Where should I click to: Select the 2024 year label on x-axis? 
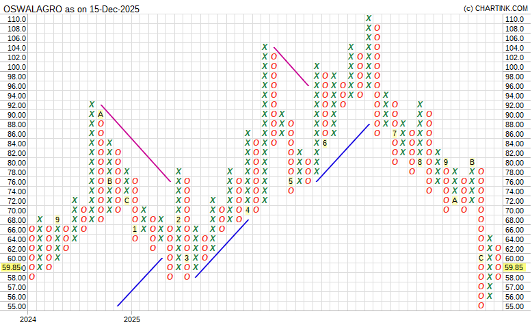[x=28, y=320]
